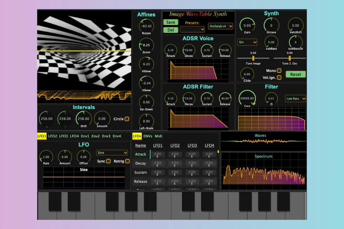Click the Gain knob in Synth panel
This screenshot has height=229, width=344.
247,25
